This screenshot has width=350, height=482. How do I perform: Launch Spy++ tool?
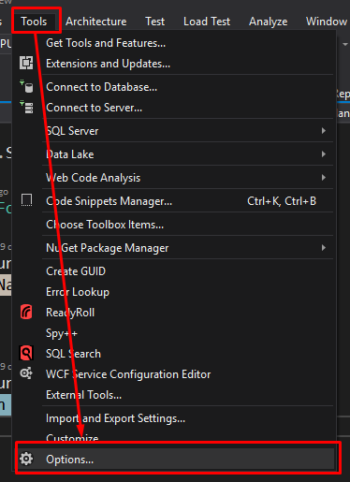[62, 333]
